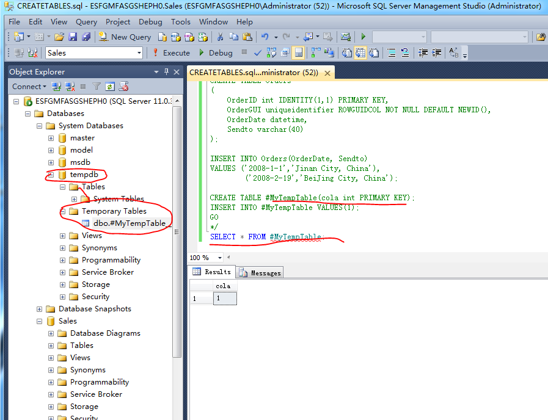548x420 pixels.
Task: Collapse the System Databases node
Action: (40, 126)
